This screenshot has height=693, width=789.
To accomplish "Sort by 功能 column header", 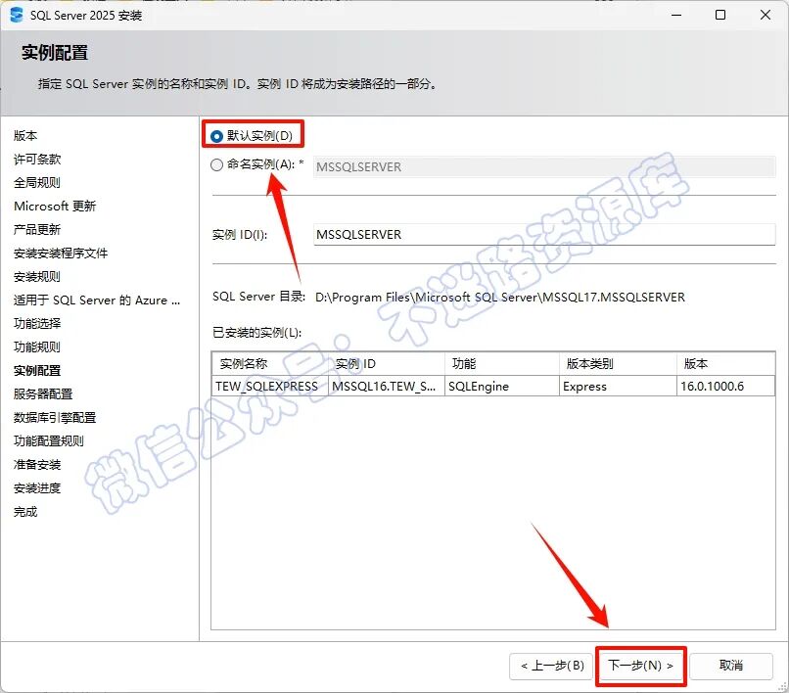I will (502, 363).
